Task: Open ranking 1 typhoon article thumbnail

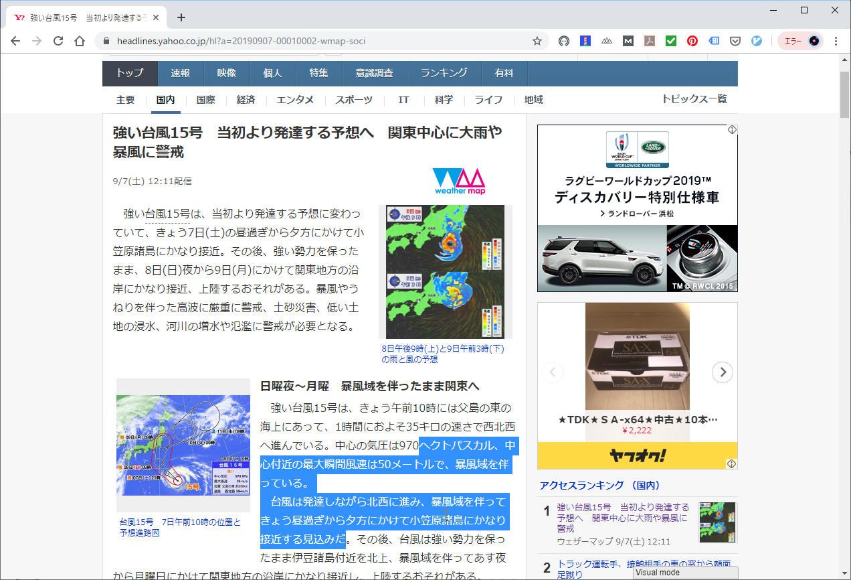Action: point(717,522)
